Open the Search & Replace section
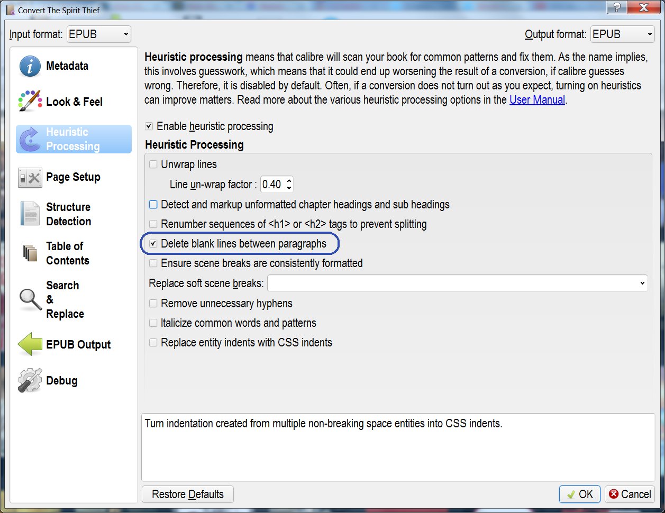Image resolution: width=665 pixels, height=513 pixels. pyautogui.click(x=74, y=300)
